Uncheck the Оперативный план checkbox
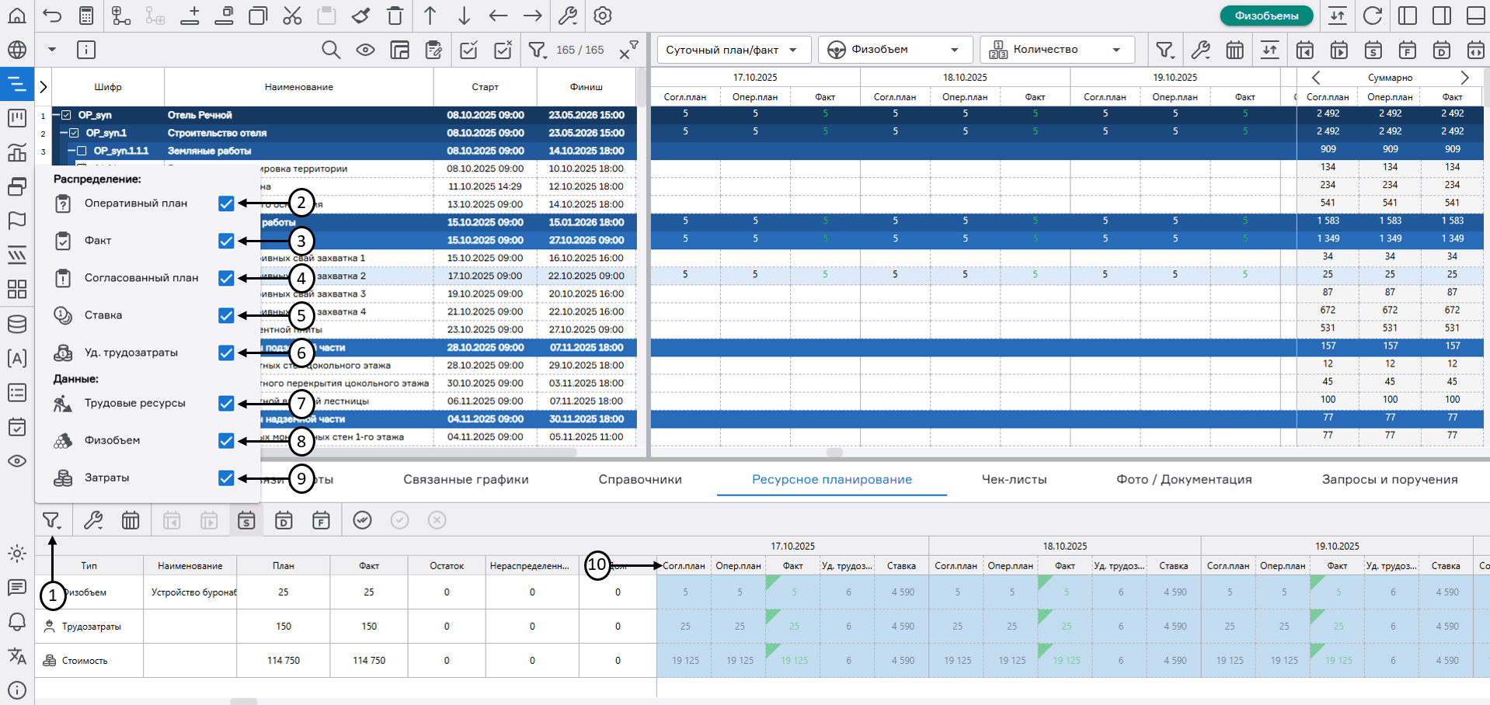 pos(226,203)
